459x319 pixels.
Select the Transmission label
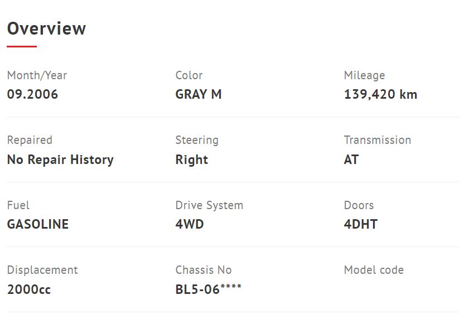point(378,140)
